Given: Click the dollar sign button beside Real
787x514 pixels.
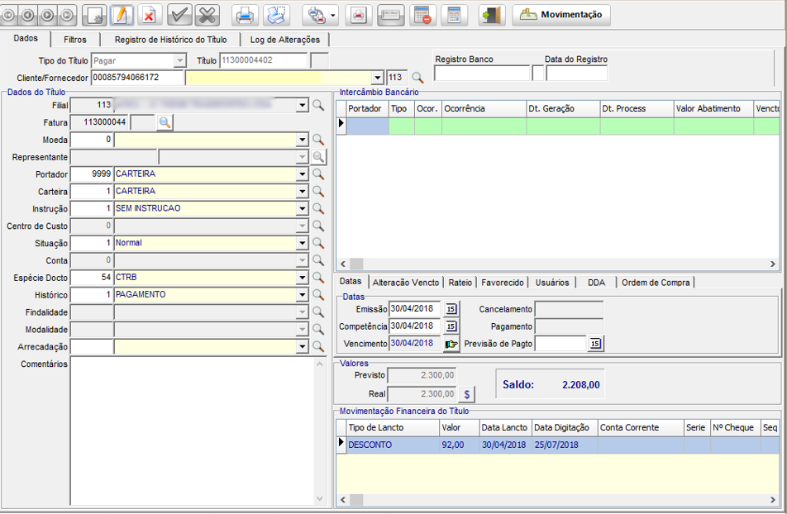Looking at the screenshot, I should [467, 394].
